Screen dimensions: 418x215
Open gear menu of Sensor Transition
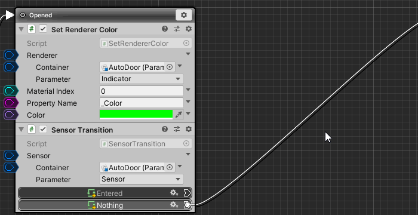pyautogui.click(x=189, y=130)
